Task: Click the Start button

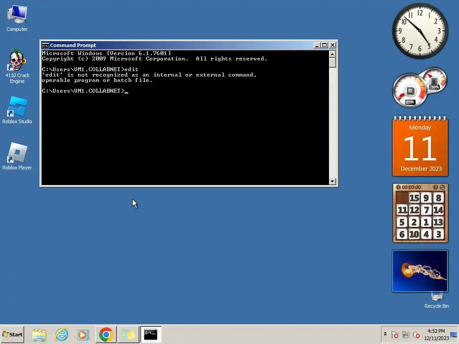Action: [x=12, y=334]
